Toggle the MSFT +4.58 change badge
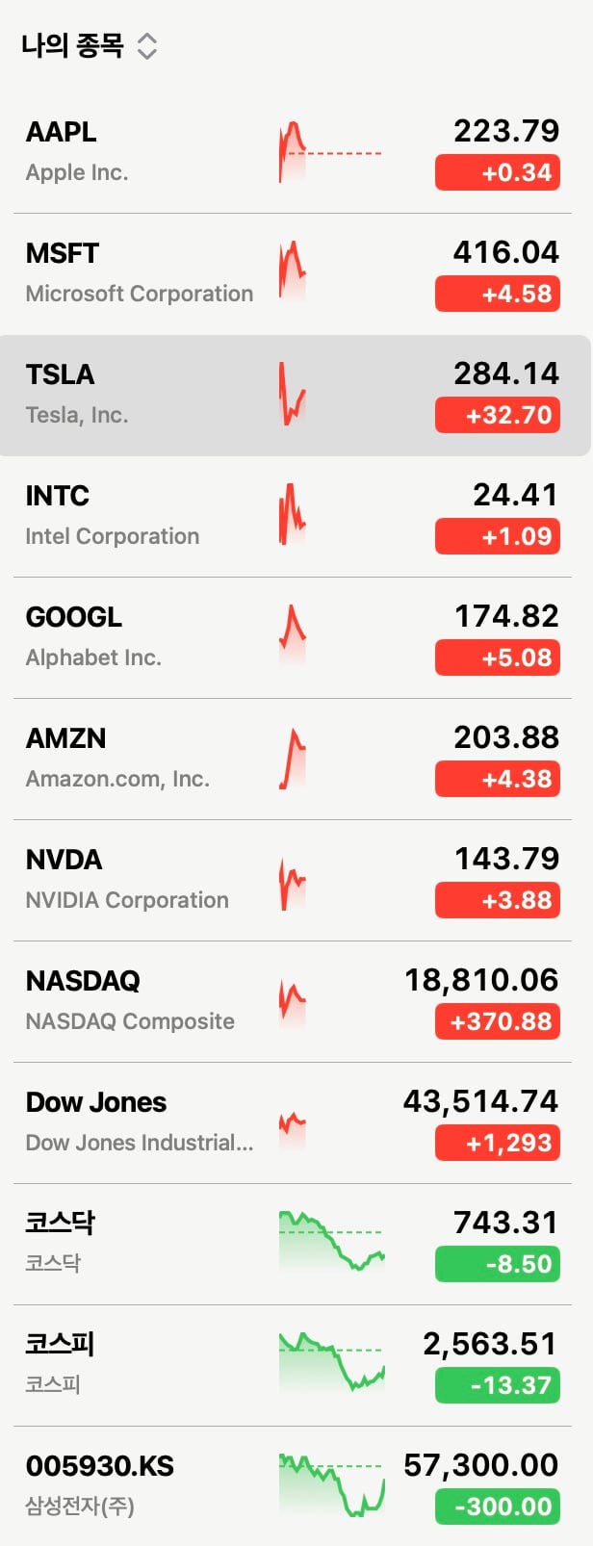This screenshot has width=593, height=1546. pyautogui.click(x=498, y=295)
